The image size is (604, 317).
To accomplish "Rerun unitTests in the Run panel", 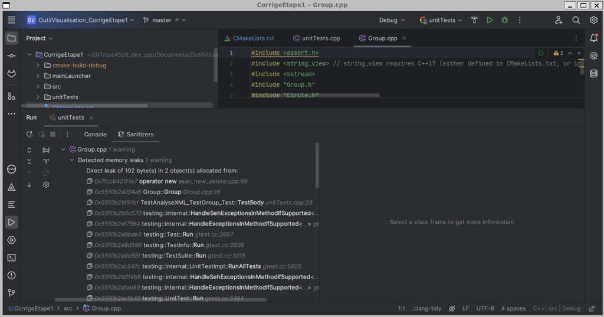I will pos(29,134).
